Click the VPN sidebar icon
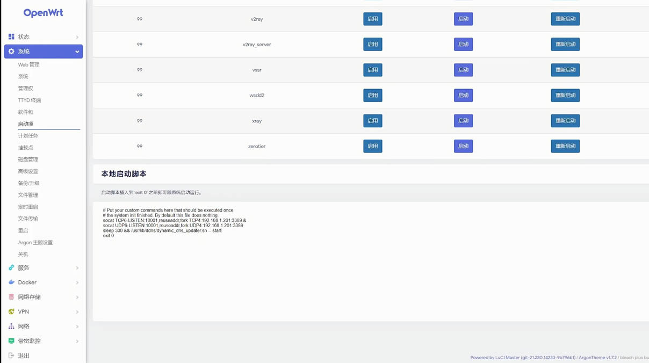This screenshot has height=363, width=649. coord(11,311)
